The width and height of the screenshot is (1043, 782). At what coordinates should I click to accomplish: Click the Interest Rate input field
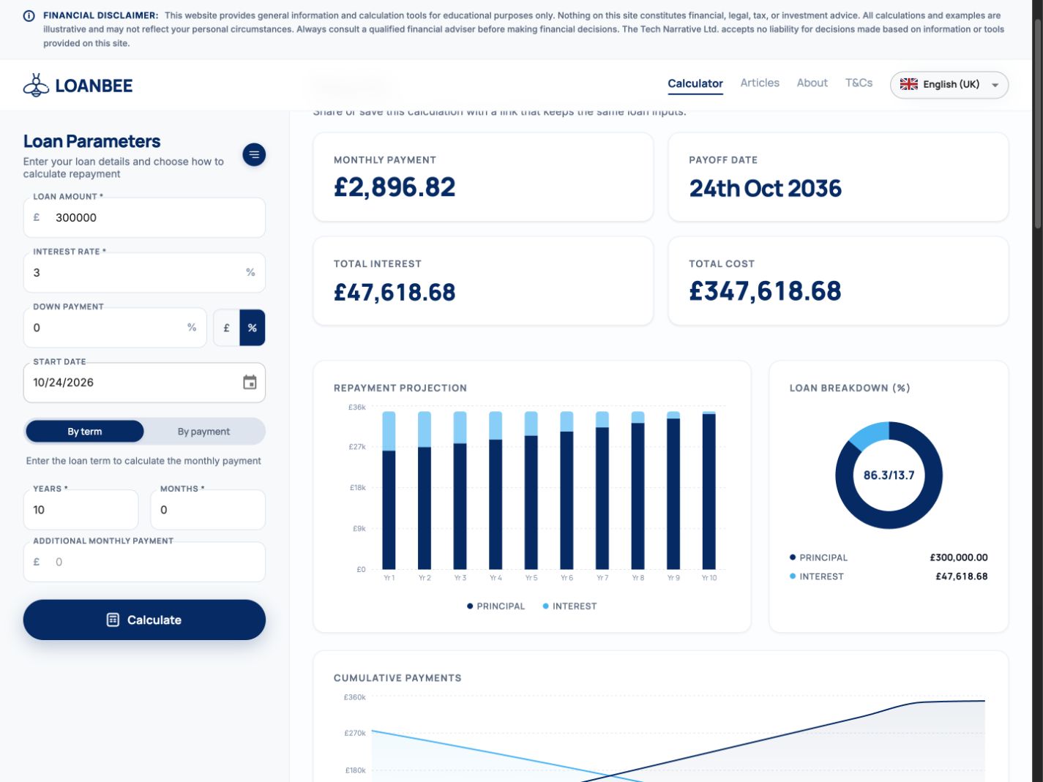click(144, 272)
